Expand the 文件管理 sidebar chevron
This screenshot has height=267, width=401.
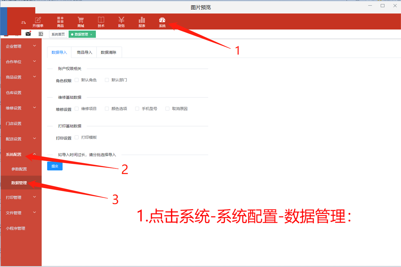coord(35,213)
